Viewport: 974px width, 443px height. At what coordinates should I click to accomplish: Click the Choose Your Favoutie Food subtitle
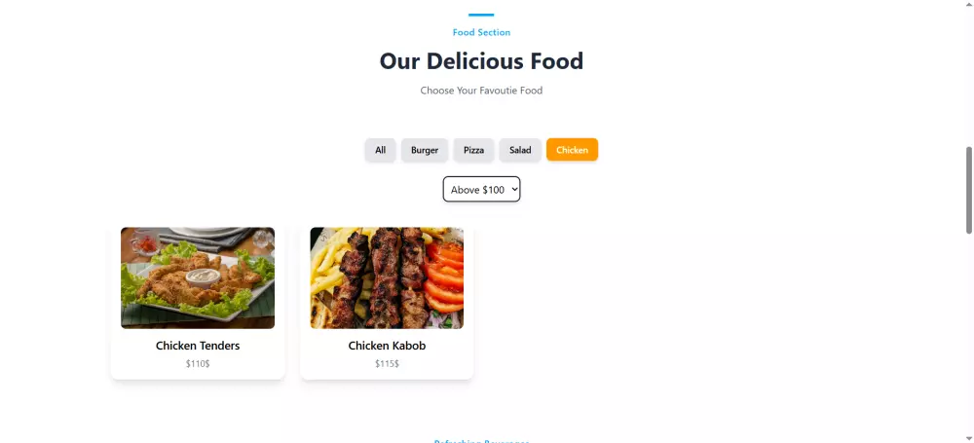pos(481,91)
